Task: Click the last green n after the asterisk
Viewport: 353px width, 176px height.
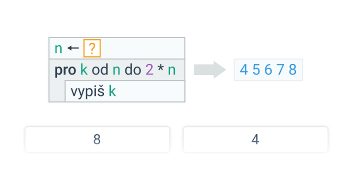Action: (172, 71)
